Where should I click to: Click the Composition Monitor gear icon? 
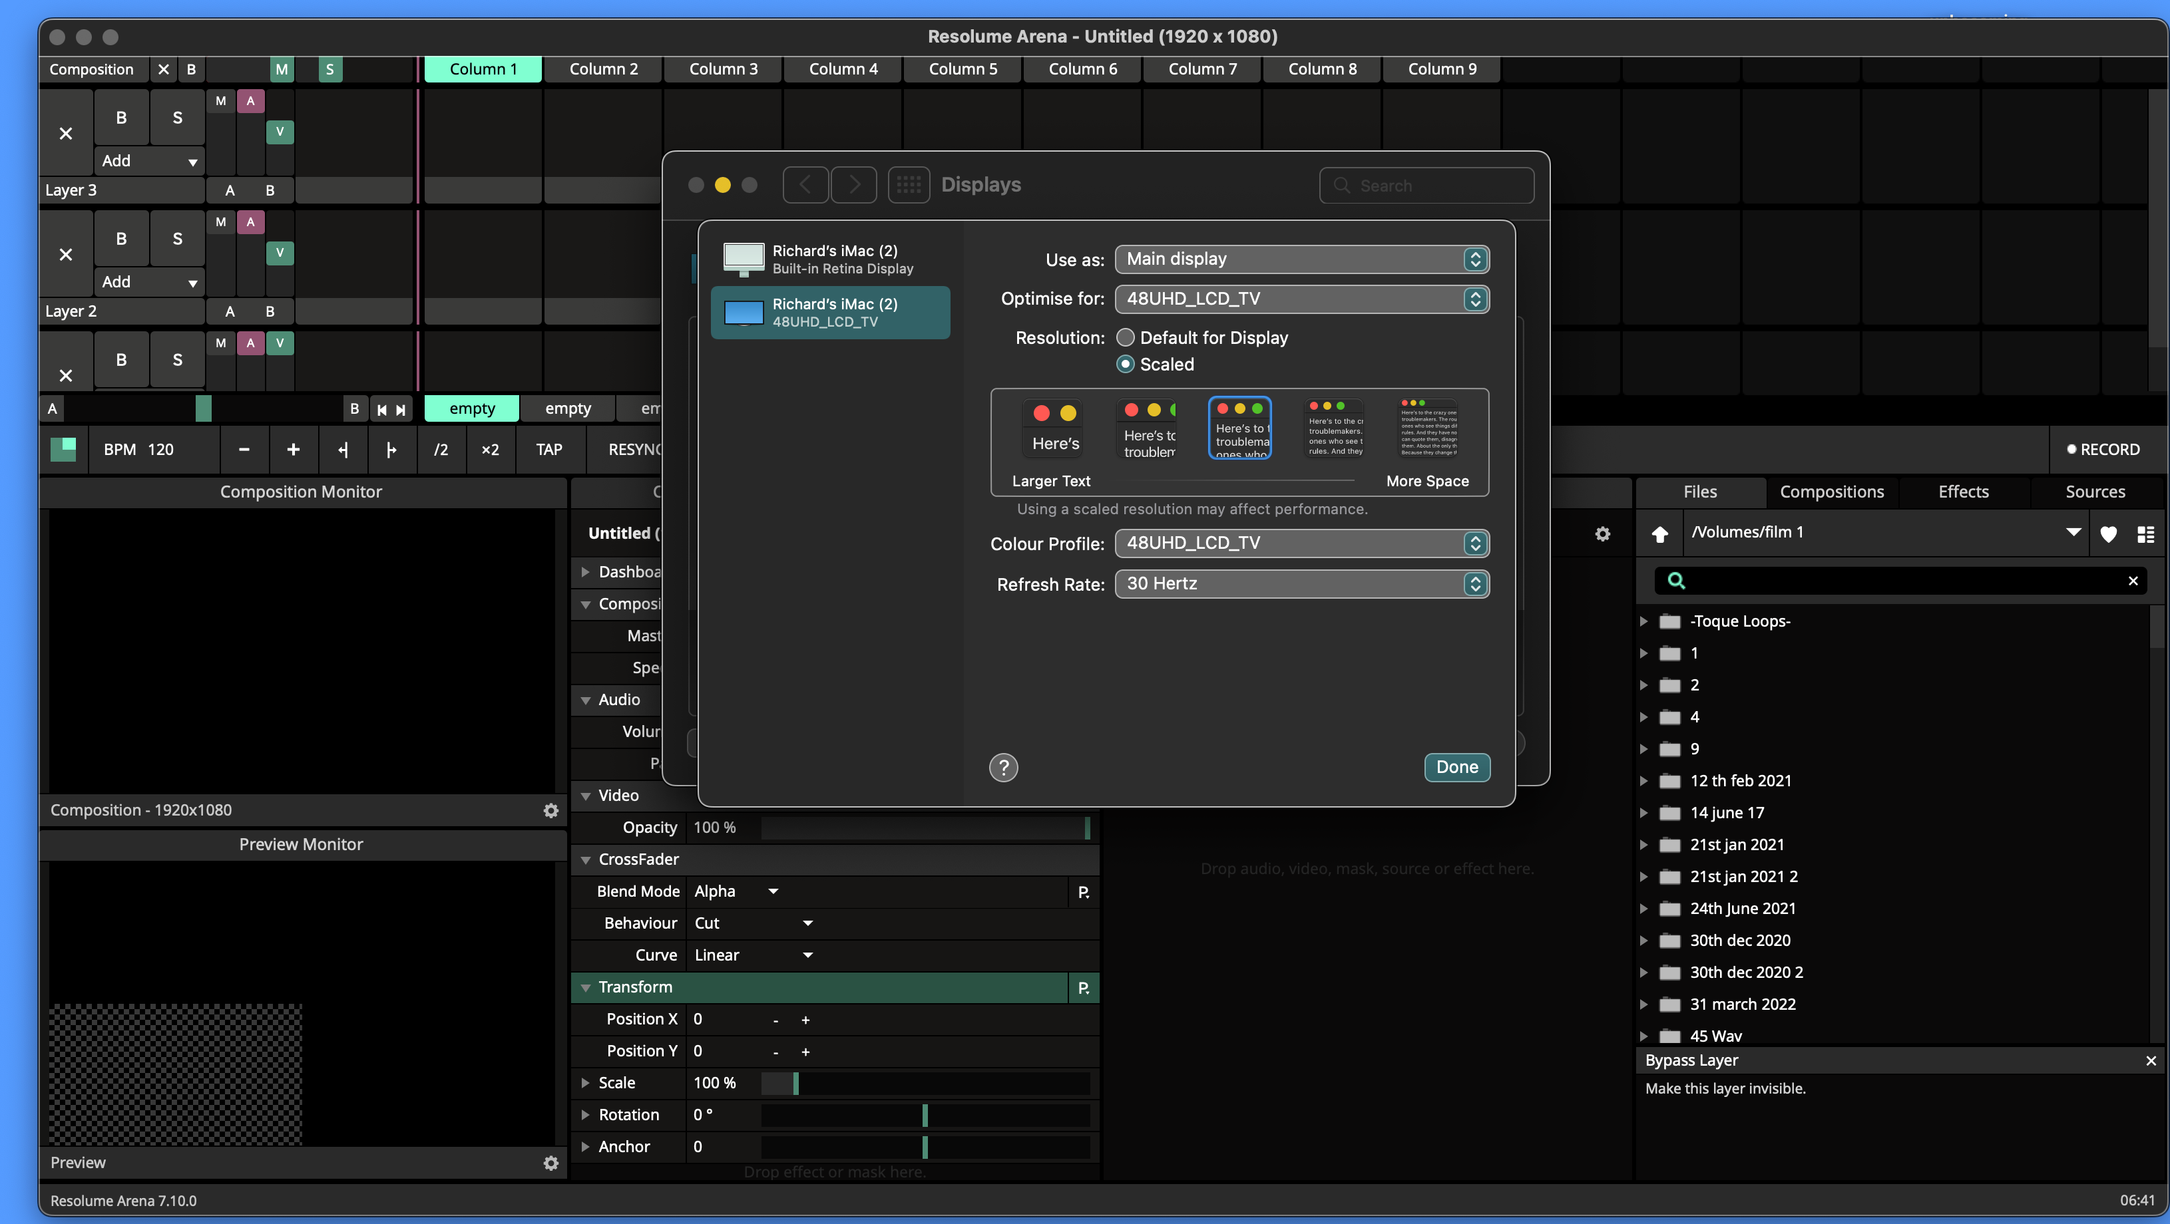point(550,810)
